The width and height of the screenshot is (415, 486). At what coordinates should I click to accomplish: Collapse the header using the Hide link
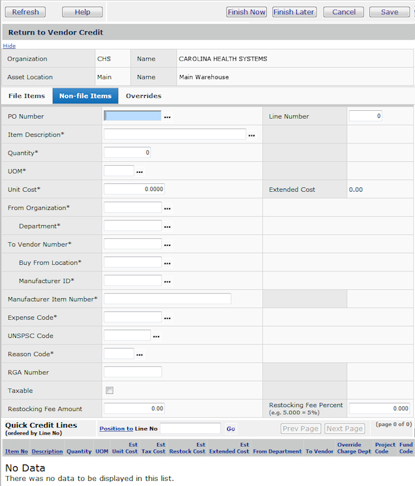(x=9, y=46)
